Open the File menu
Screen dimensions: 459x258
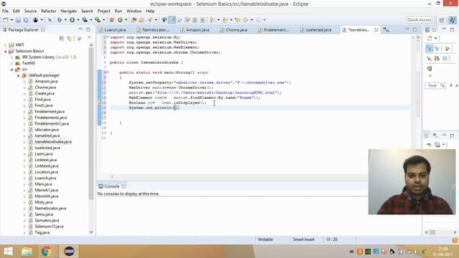tap(5, 11)
